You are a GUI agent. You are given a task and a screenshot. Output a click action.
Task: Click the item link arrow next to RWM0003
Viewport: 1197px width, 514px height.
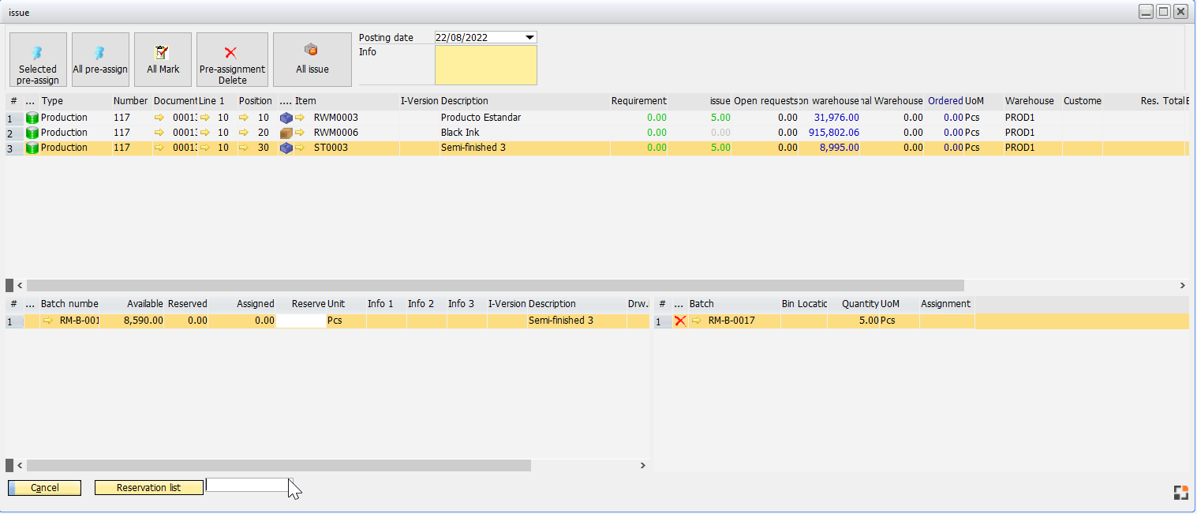(x=300, y=118)
